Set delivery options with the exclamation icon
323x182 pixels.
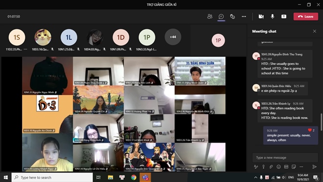[263, 167]
